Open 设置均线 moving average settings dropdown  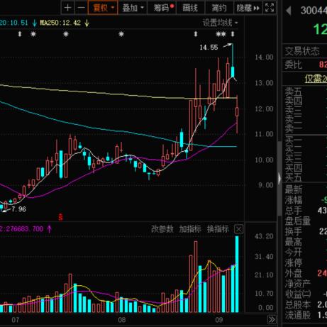(220, 23)
